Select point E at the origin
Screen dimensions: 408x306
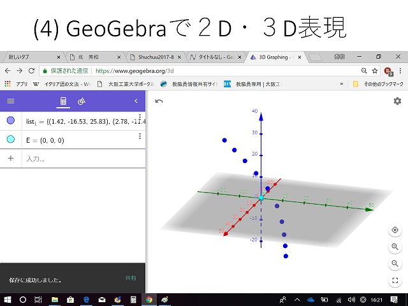click(261, 198)
